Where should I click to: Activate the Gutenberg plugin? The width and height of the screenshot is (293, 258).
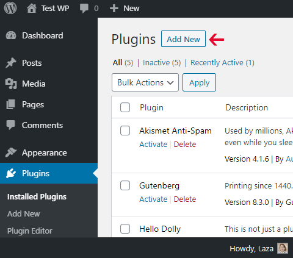pos(153,199)
